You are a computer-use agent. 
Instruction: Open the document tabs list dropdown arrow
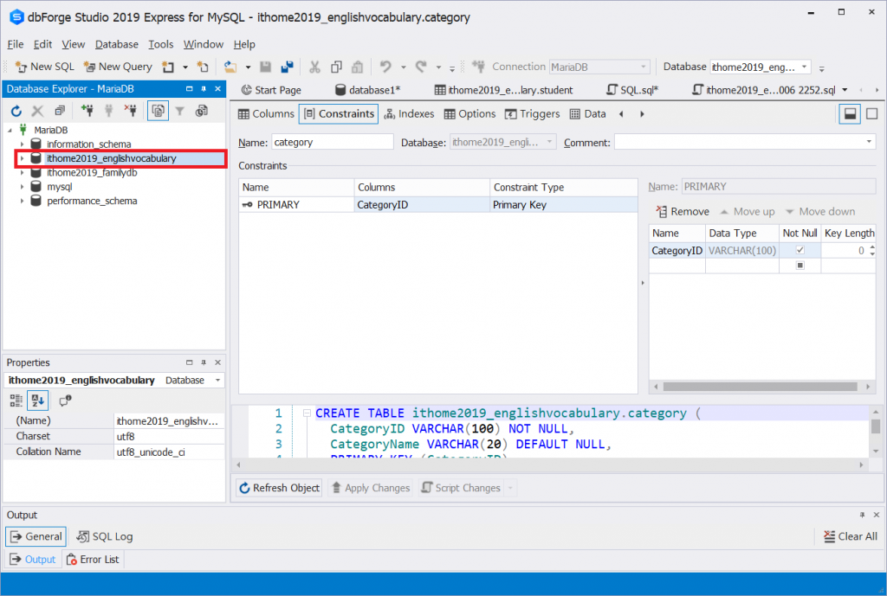pyautogui.click(x=845, y=90)
